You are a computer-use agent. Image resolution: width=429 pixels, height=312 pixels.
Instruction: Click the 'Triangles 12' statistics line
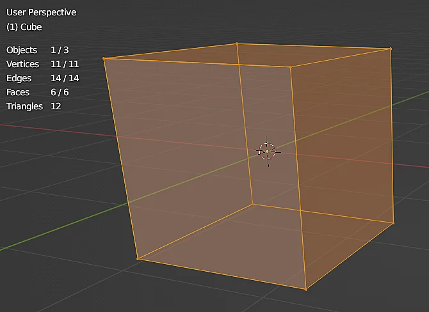(x=34, y=106)
